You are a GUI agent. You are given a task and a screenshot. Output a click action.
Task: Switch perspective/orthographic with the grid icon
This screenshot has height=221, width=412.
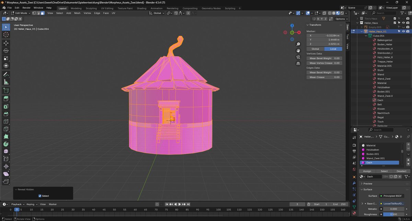298,63
